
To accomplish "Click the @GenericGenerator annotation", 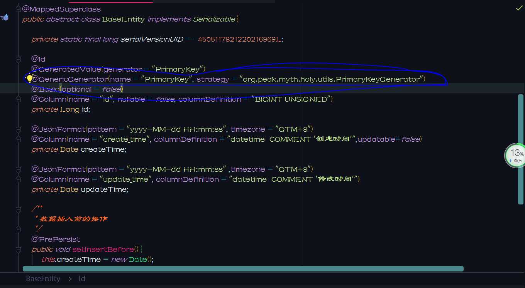I will [69, 79].
